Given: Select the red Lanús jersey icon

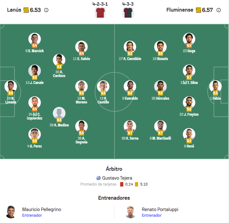Looking at the screenshot, I should pyautogui.click(x=100, y=13).
